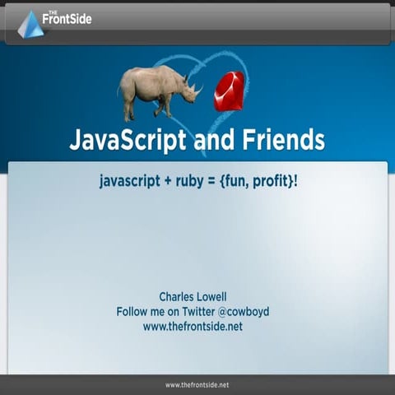The height and width of the screenshot is (395, 395).
Task: Open www.thefrontside.net link under presenter name
Action: click(x=193, y=327)
